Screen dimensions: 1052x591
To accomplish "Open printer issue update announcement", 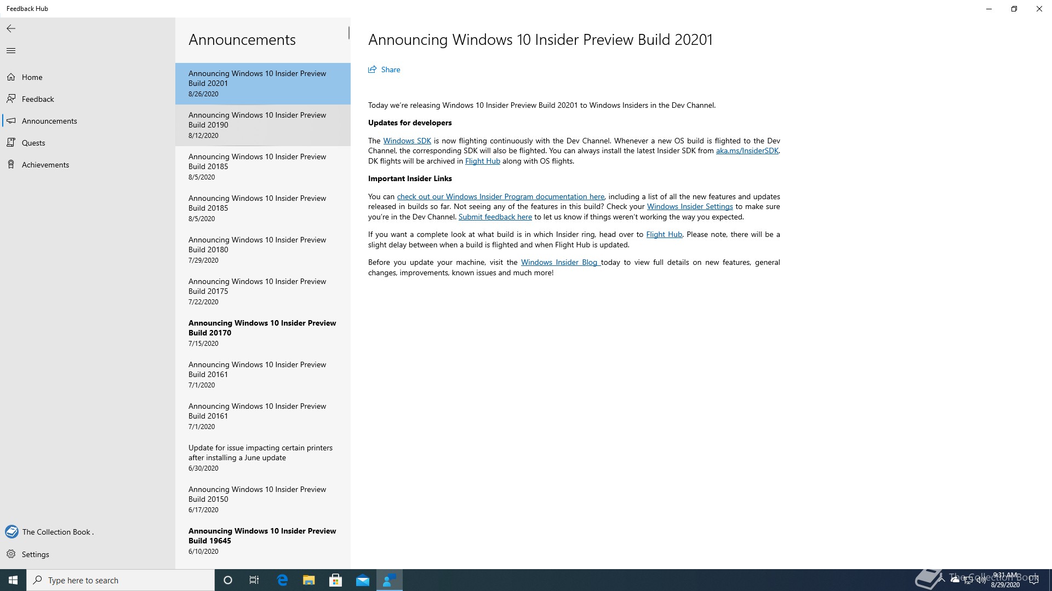I will point(263,458).
